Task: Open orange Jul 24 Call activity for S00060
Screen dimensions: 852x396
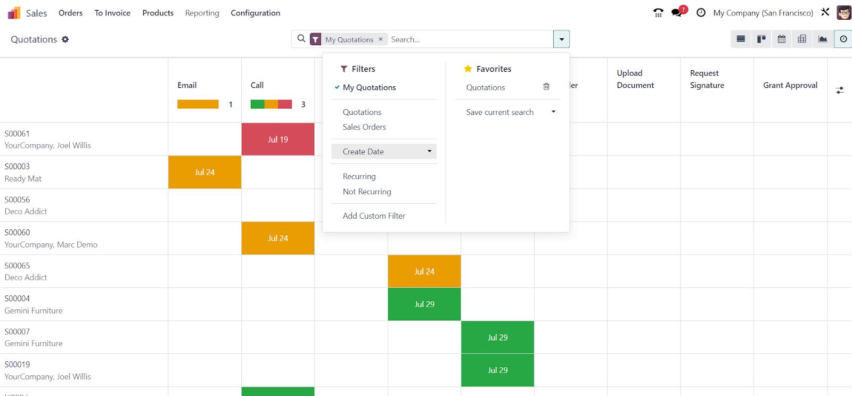Action: pos(278,238)
